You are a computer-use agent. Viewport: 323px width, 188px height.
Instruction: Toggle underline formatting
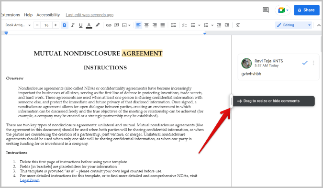[80, 25]
